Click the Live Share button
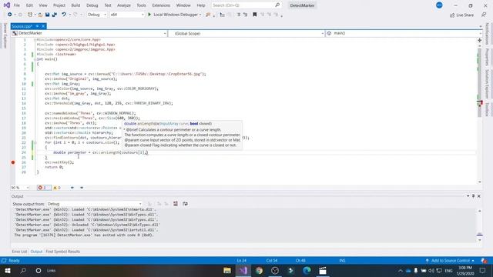Image resolution: width=493 pixels, height=277 pixels. [461, 15]
